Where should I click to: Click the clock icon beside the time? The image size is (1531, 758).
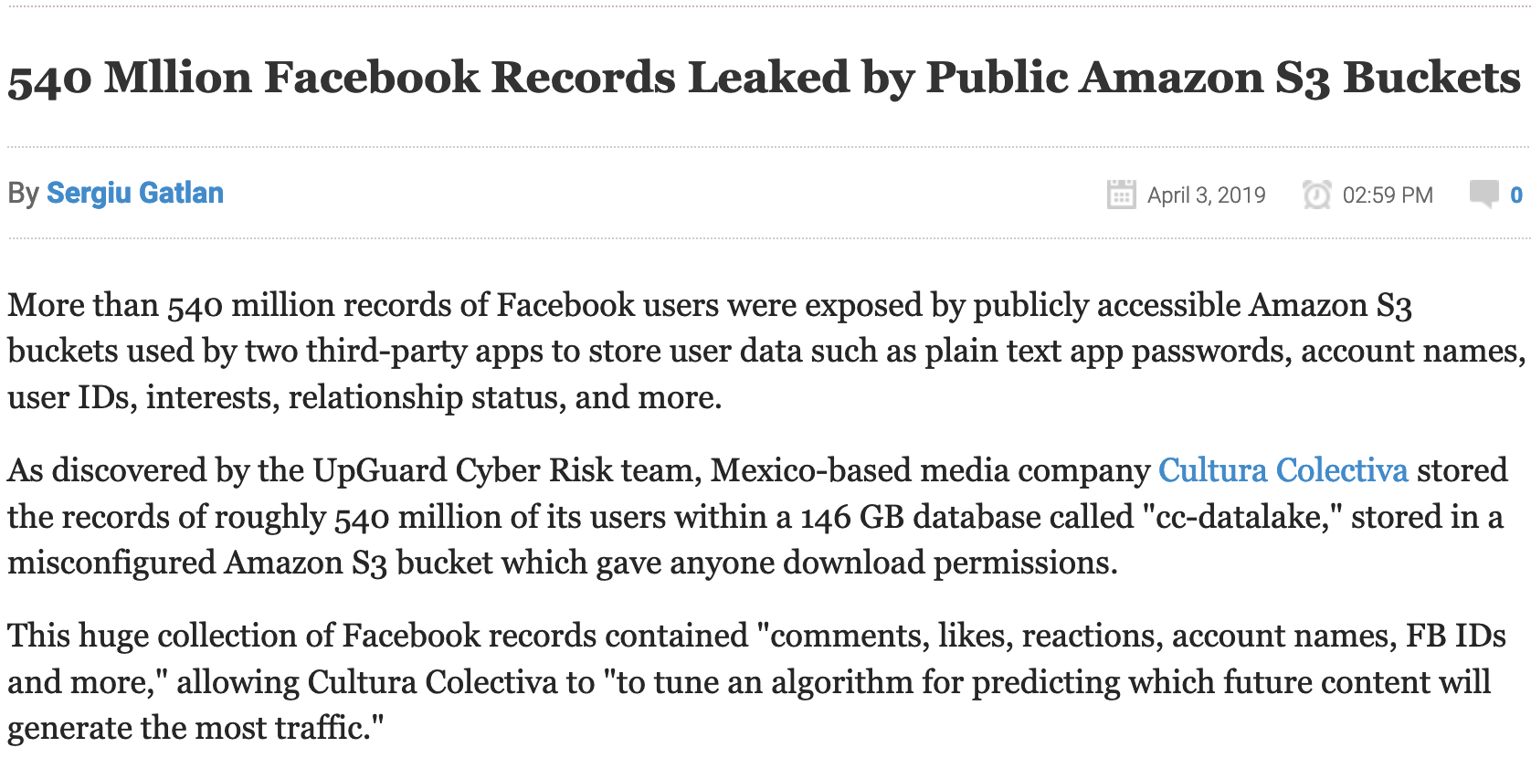pos(1316,195)
